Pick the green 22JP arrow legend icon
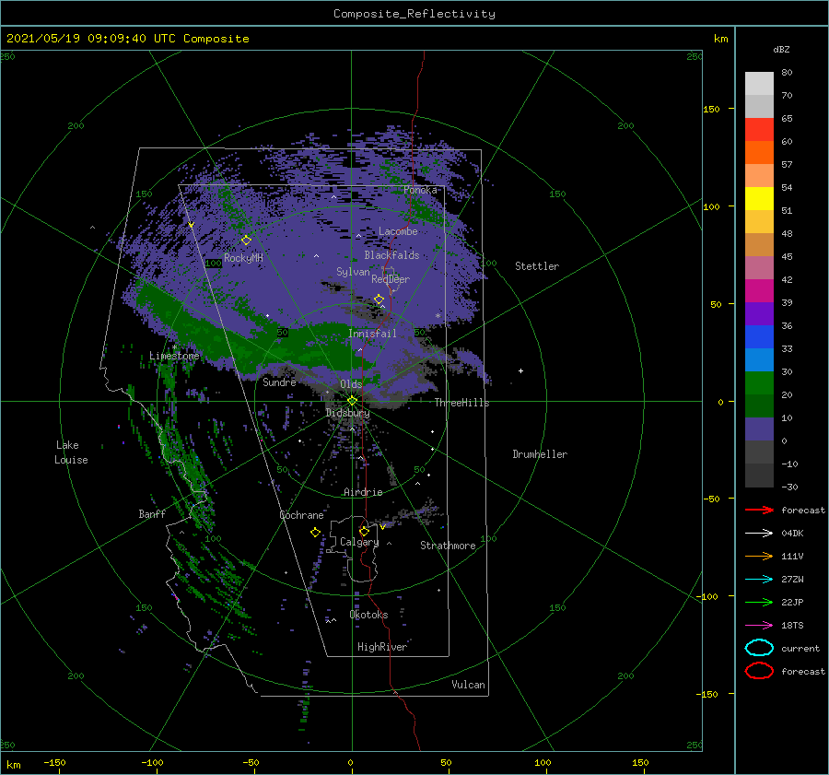This screenshot has height=775, width=829. coord(759,602)
